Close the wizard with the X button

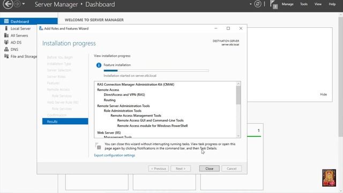[241, 28]
